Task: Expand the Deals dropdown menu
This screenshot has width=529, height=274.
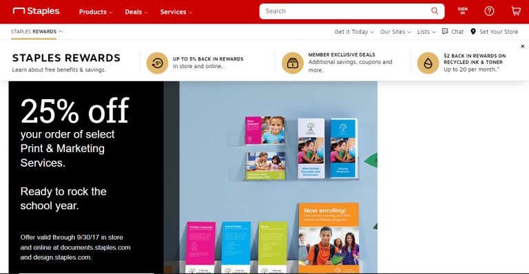Action: pos(136,12)
